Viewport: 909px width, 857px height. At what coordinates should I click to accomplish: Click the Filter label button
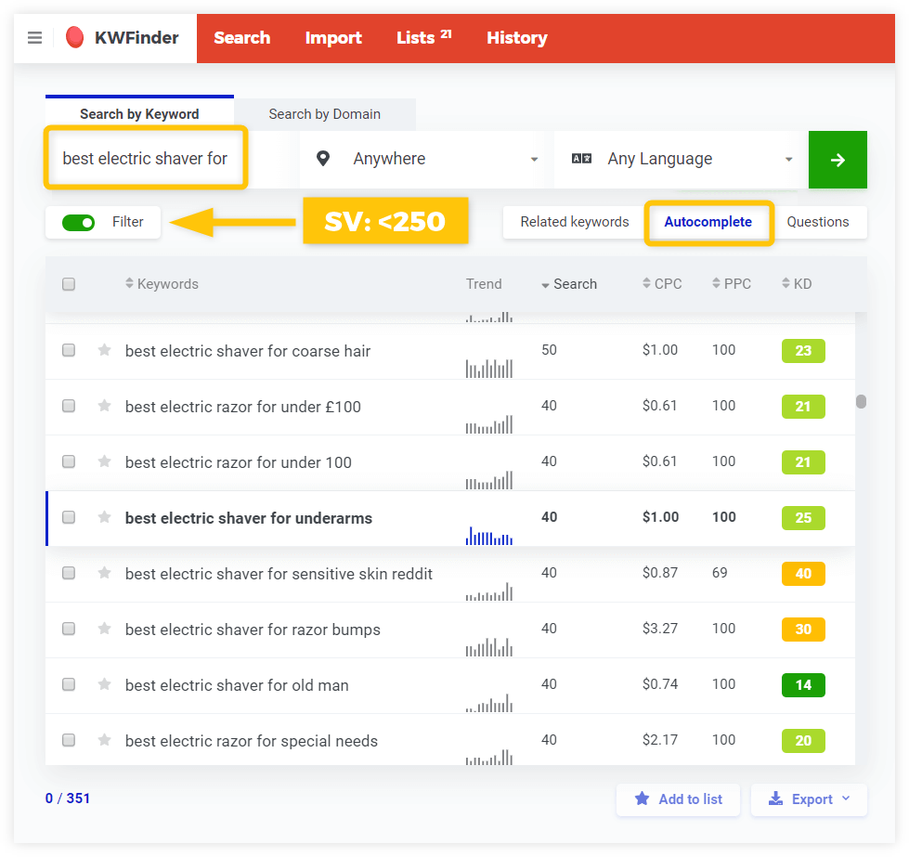tap(127, 222)
